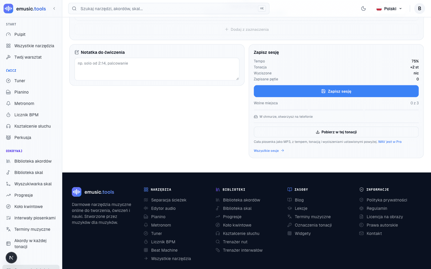Toggle dark mode with the moon icon
This screenshot has height=269, width=431.
[x=363, y=9]
